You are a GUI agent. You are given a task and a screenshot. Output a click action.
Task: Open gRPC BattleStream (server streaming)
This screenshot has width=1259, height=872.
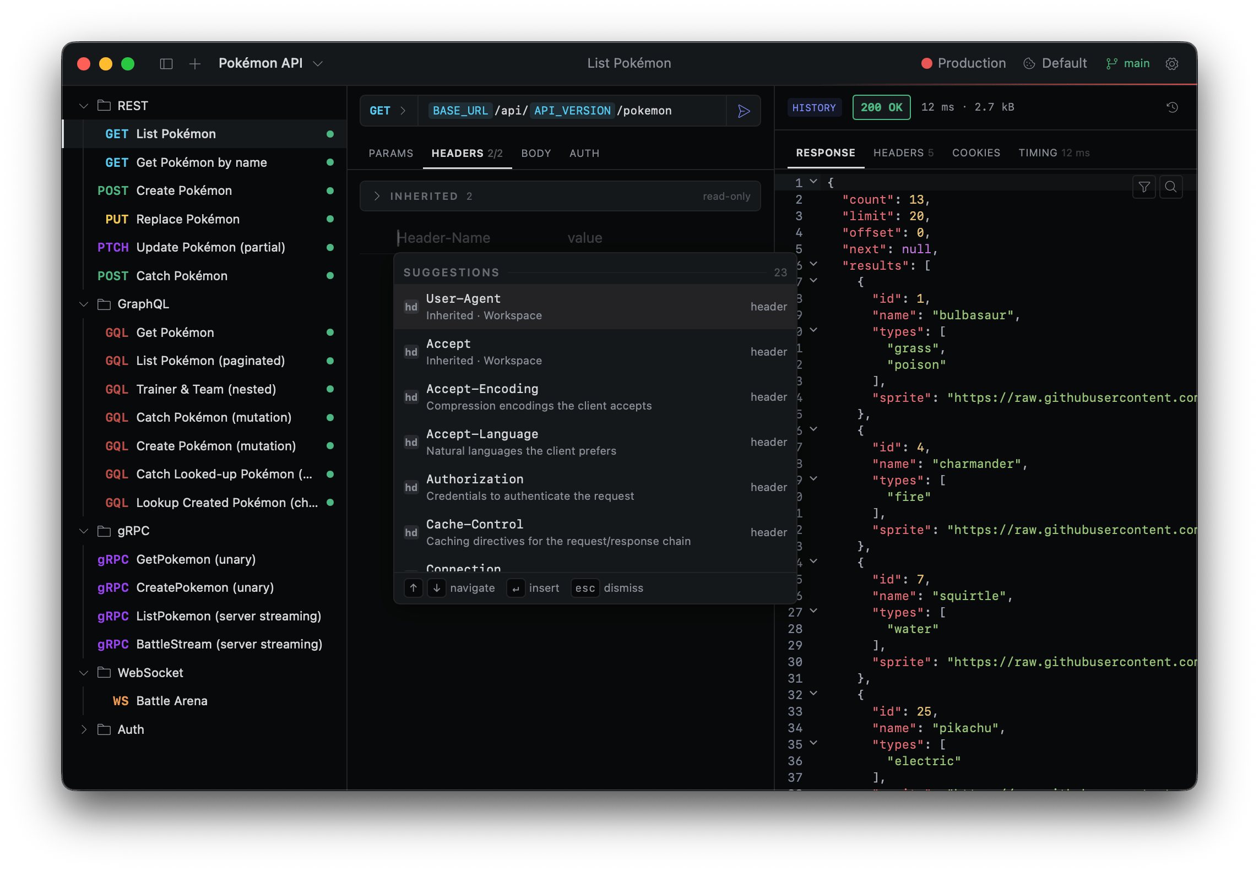tap(205, 644)
